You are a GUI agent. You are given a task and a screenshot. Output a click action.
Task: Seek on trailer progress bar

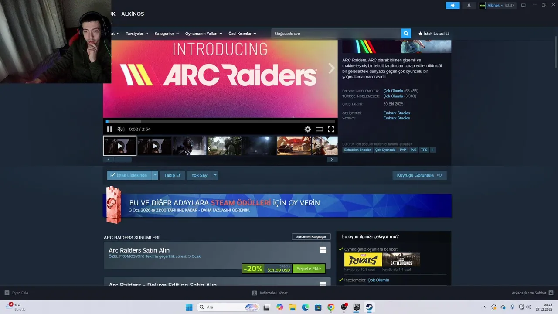click(220, 122)
